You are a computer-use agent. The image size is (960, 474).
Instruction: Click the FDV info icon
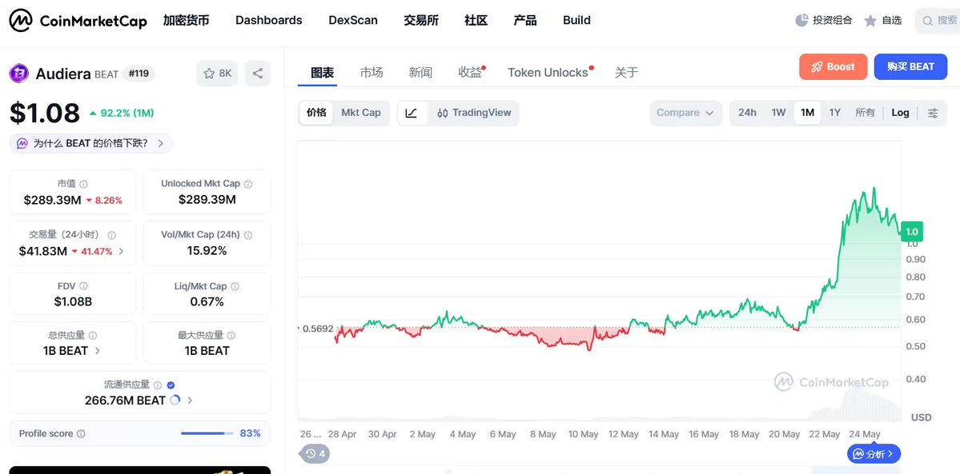(83, 286)
